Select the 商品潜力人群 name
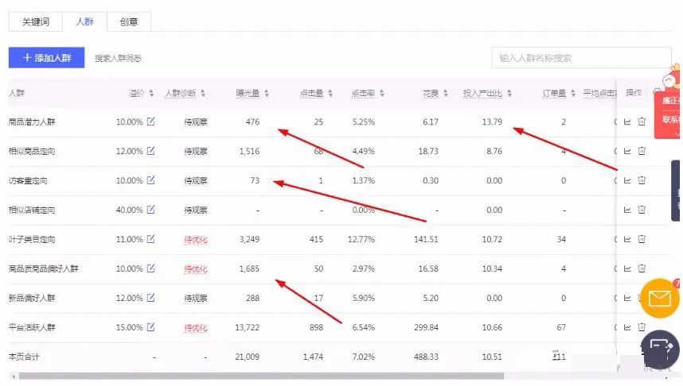Image resolution: width=683 pixels, height=386 pixels. tap(32, 122)
